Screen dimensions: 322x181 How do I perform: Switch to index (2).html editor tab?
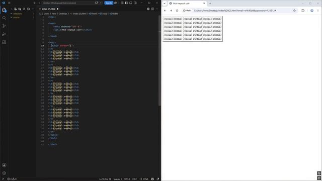click(x=49, y=9)
